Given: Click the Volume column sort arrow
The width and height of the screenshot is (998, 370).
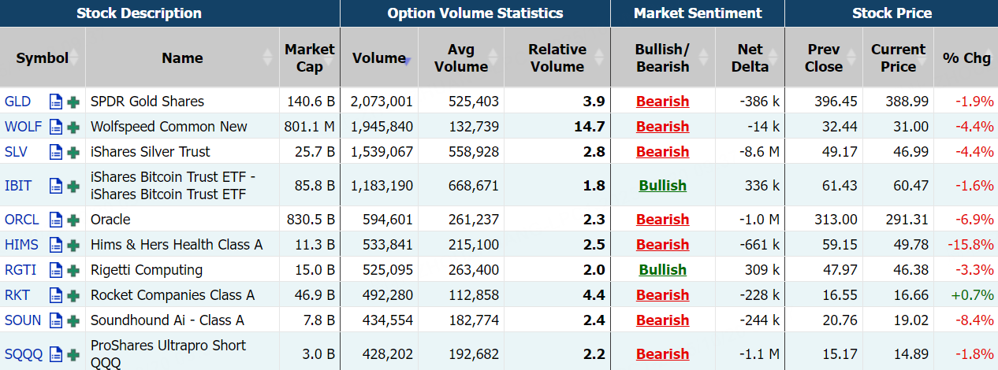Looking at the screenshot, I should [x=407, y=58].
